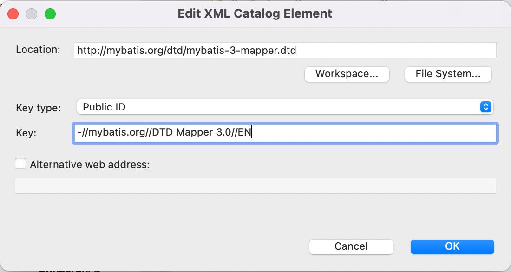
Task: Click the dialog title Edit XML Catalog Element
Action: point(255,13)
